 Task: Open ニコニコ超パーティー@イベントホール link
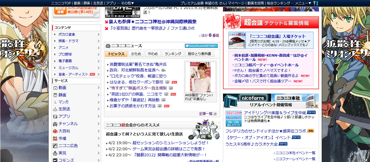pyautogui.click(x=266, y=65)
